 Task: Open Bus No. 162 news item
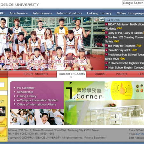[126, 37]
